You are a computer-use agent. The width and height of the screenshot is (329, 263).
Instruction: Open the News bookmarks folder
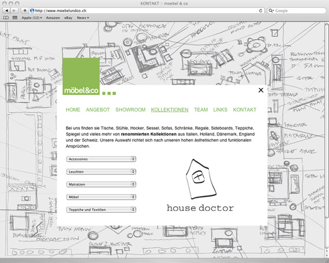tap(83, 18)
